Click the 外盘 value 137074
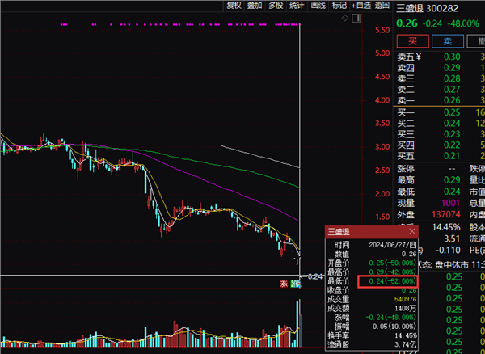The width and height of the screenshot is (485, 354). (x=446, y=214)
